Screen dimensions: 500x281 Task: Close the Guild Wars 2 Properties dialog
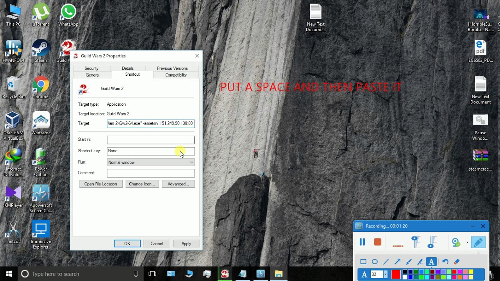197,56
